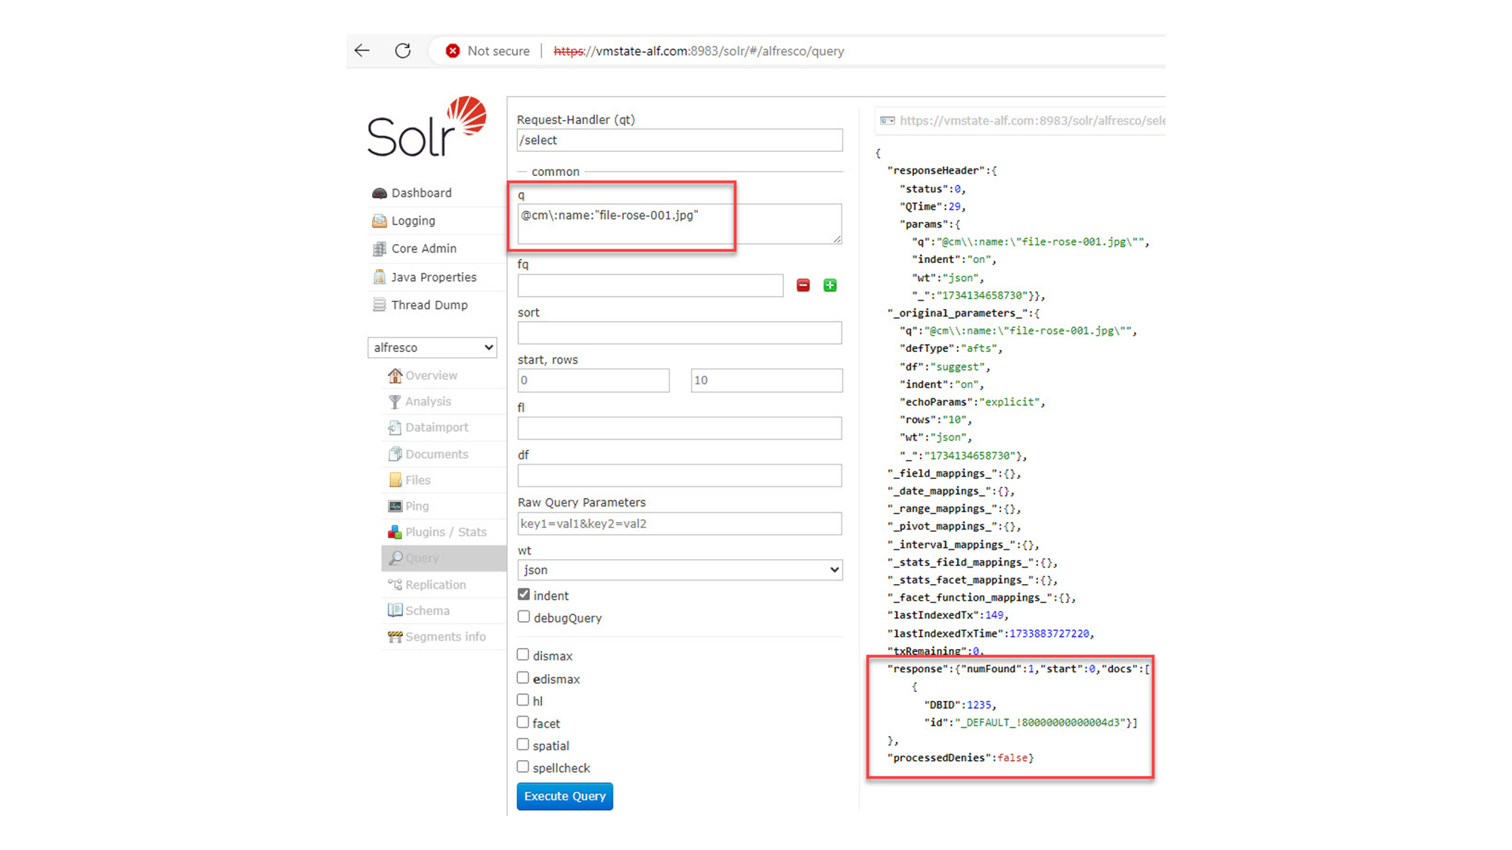
Task: Click the fq filter query field
Action: (650, 286)
